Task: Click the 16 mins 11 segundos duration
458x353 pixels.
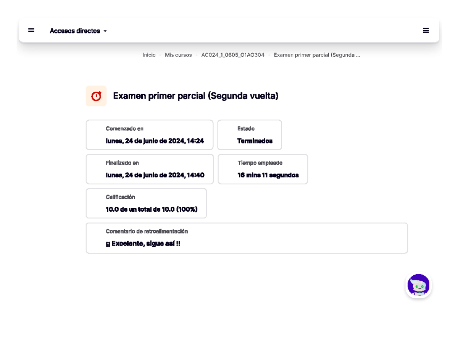Action: point(268,175)
